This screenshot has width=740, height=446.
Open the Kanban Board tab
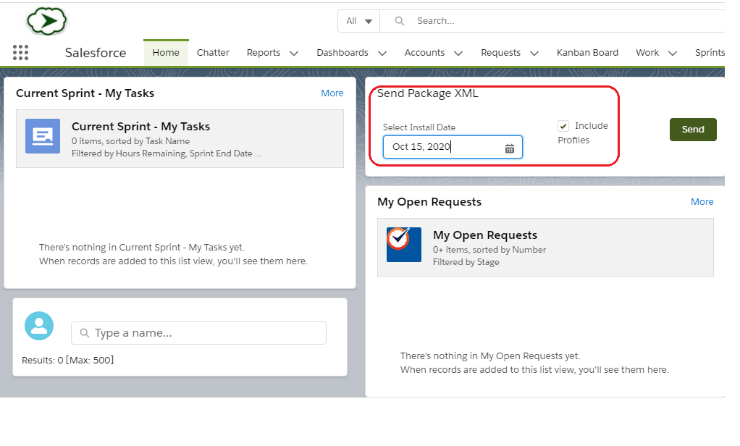[x=587, y=52]
